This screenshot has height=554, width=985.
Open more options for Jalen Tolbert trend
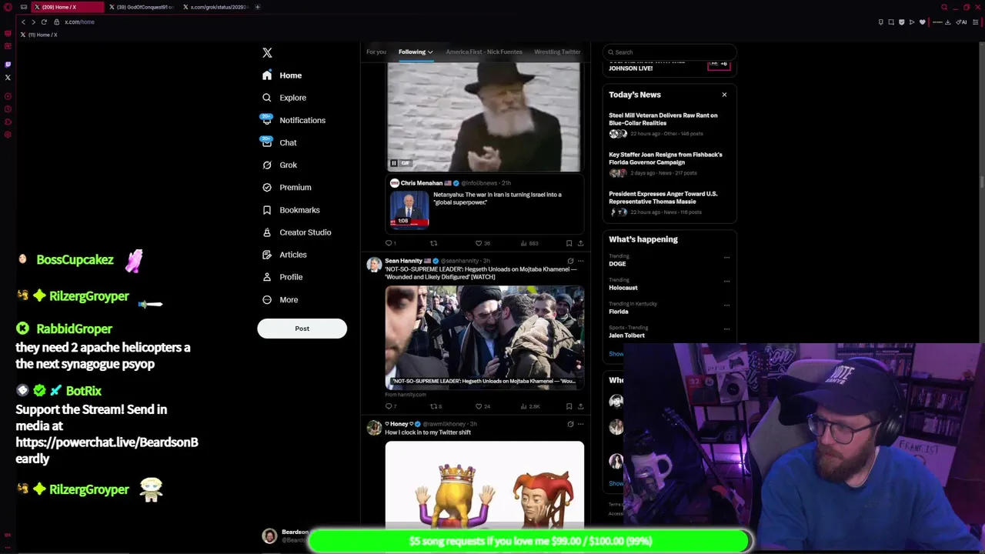pyautogui.click(x=726, y=329)
